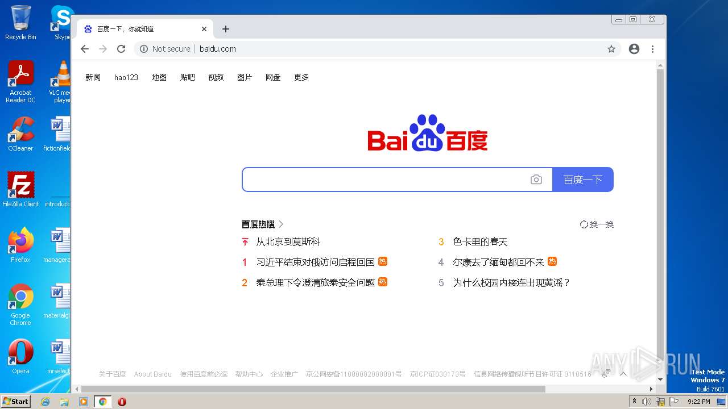728x409 pixels.
Task: Open hot topic 泰总理下令澄清旅泰安全问题
Action: [x=316, y=283]
